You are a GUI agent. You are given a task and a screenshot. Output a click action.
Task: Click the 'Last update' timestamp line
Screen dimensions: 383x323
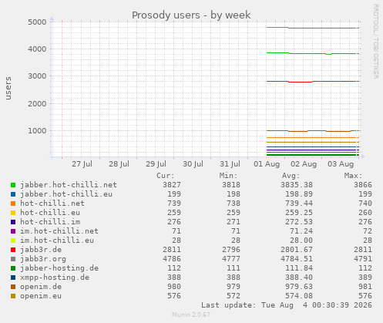click(287, 305)
